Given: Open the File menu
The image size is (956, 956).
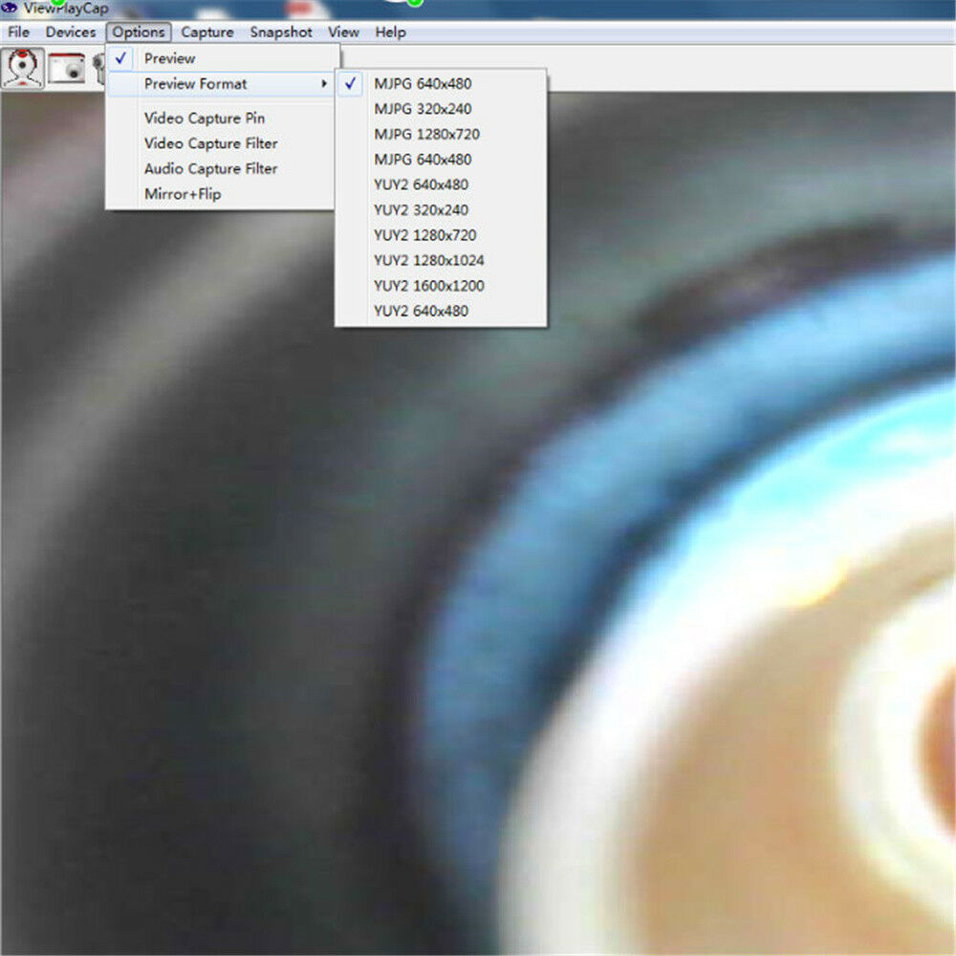Looking at the screenshot, I should (18, 33).
